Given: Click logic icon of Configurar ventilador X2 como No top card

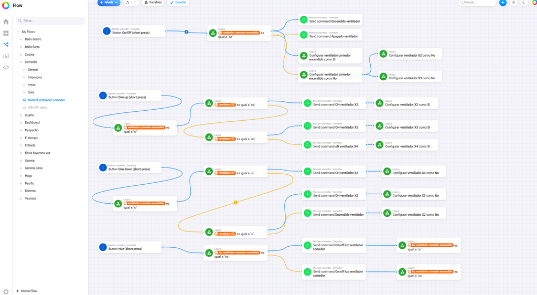Looking at the screenshot, I should coord(383,54).
